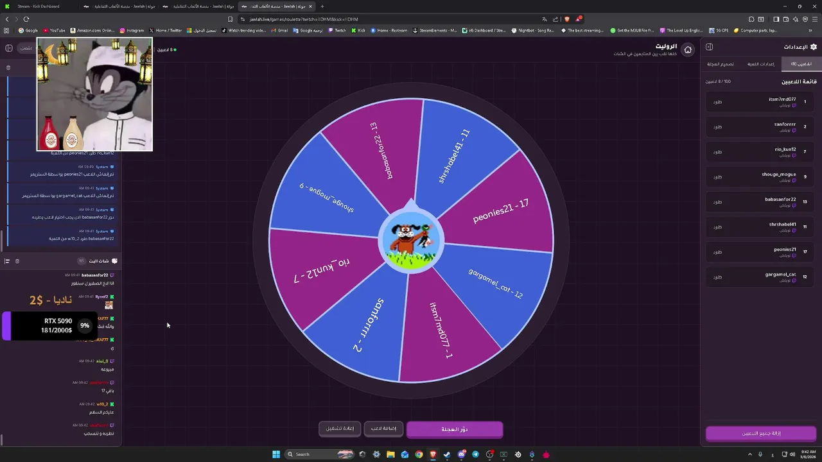This screenshot has height=462, width=822.
Task: Click the add player button below wheel
Action: 383,429
